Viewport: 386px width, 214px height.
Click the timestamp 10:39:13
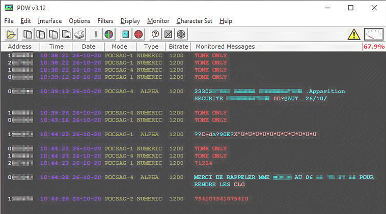click(54, 91)
